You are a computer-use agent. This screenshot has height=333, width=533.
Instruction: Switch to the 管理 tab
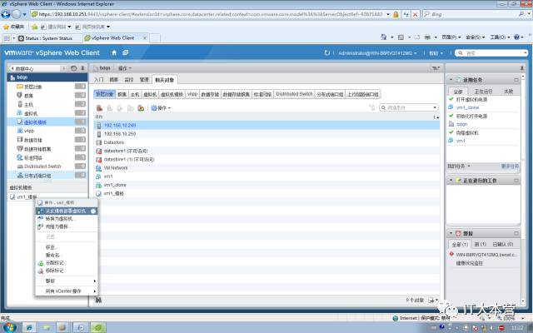[144, 80]
